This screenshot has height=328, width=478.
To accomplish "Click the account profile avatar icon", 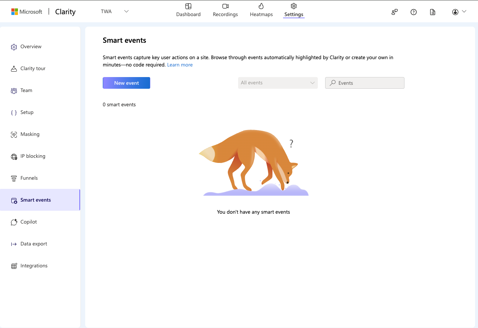I will [x=455, y=12].
